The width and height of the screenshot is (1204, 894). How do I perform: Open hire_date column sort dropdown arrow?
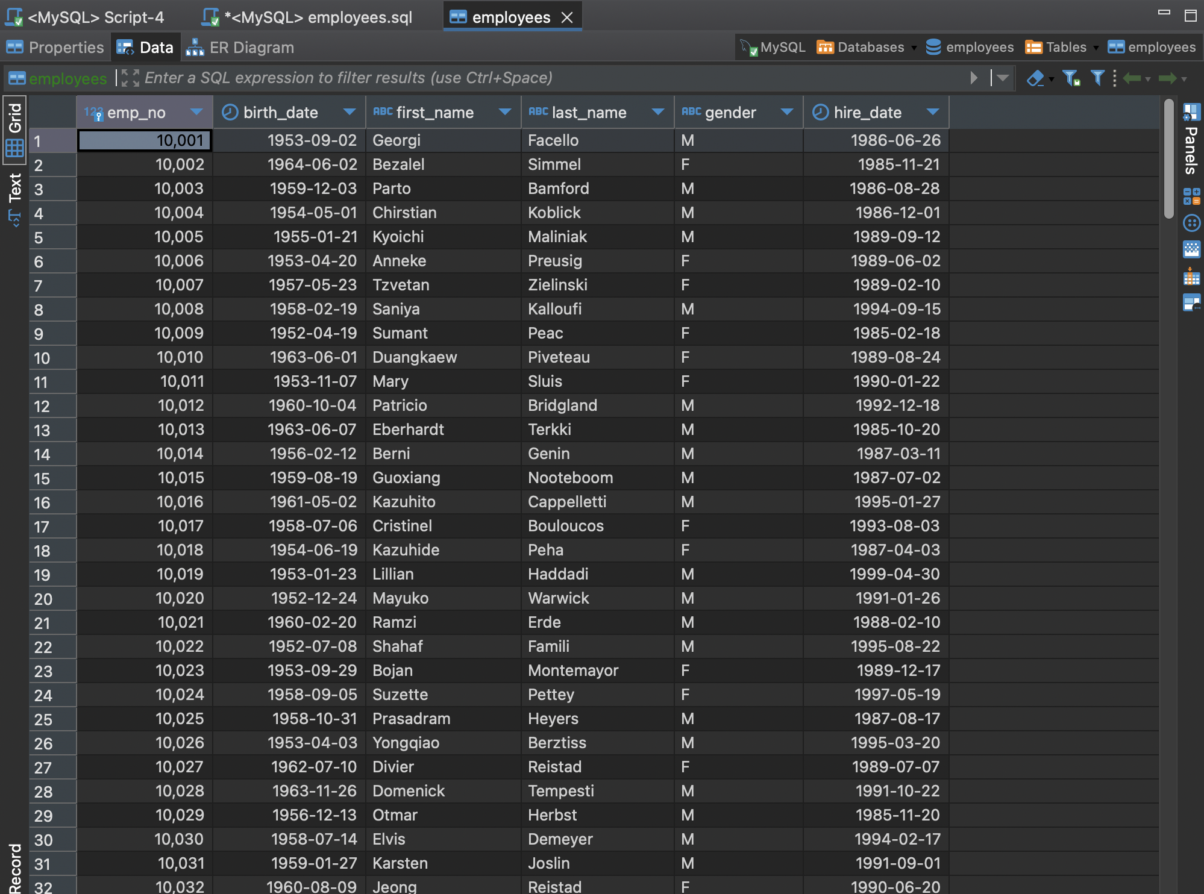tap(933, 112)
